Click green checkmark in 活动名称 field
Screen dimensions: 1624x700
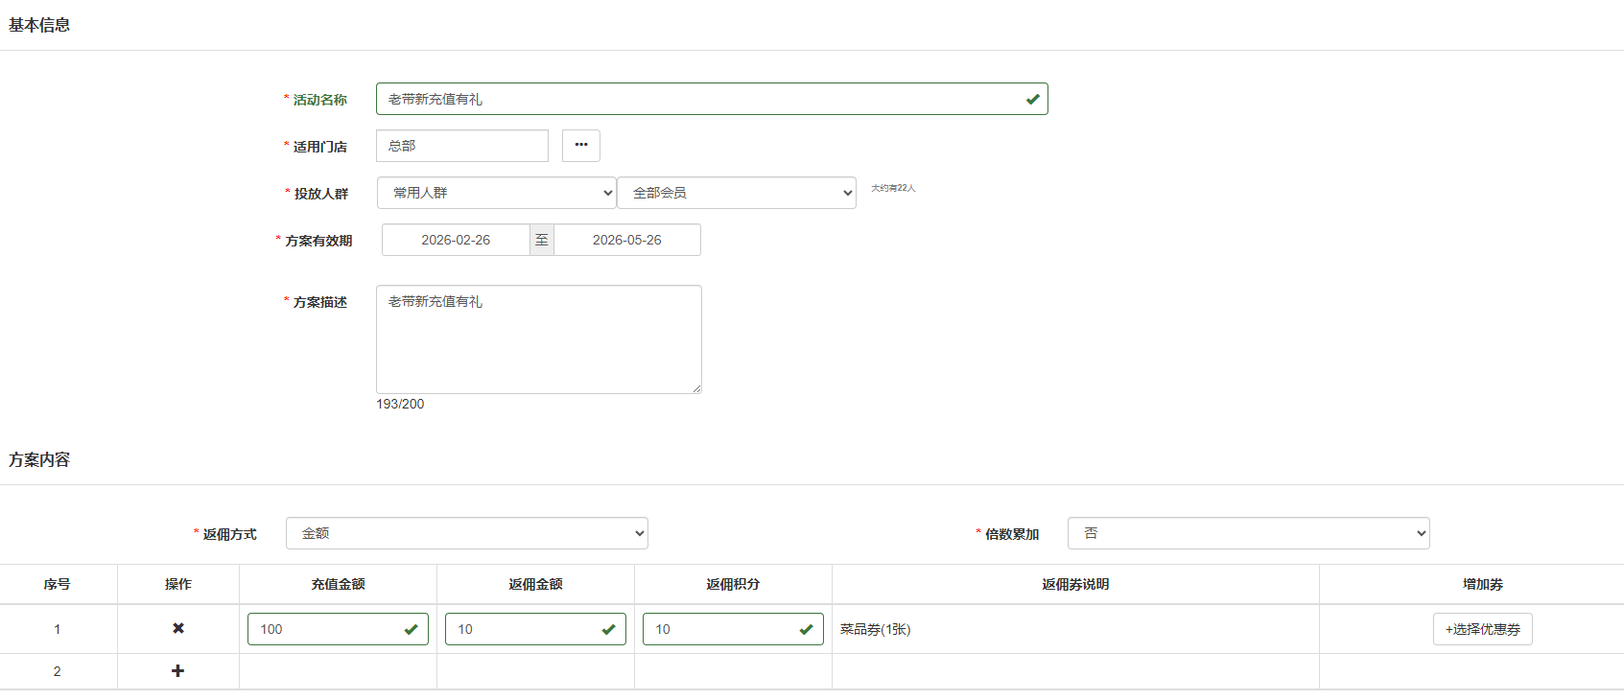click(1032, 99)
